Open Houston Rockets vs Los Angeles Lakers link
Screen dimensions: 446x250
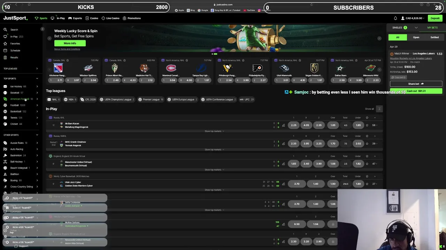pos(411,58)
